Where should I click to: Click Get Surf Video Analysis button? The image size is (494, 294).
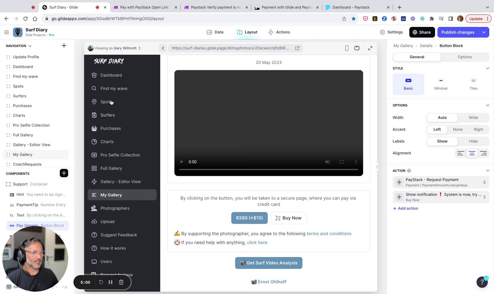click(269, 263)
